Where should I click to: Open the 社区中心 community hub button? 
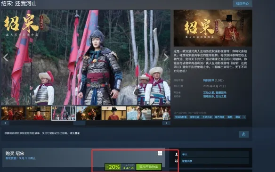(x=243, y=3)
